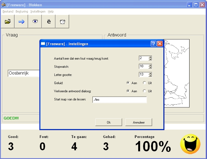This screenshot has height=159, width=207.
Task: Click the eye show-answer toolbar icon
Action: 35,22
